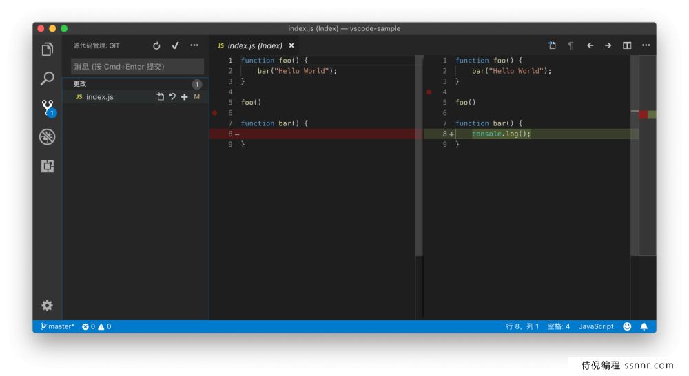The width and height of the screenshot is (689, 376).
Task: Toggle breakpoint on line 6 in left pane
Action: click(x=214, y=113)
